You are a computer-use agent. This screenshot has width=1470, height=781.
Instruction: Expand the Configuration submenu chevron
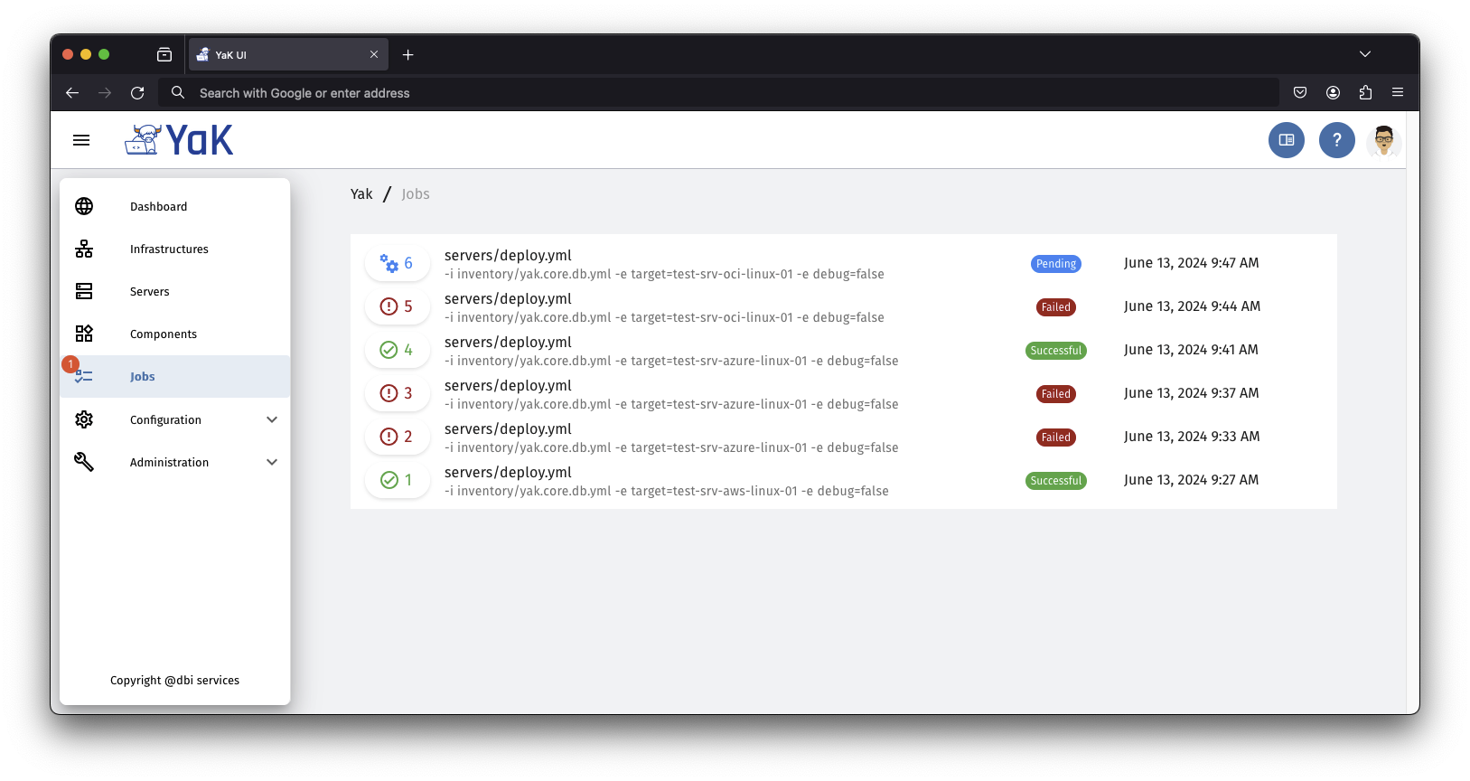(272, 419)
